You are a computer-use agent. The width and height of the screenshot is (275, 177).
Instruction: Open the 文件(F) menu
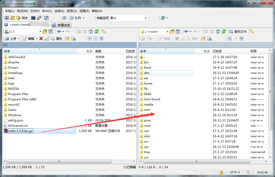click(x=35, y=11)
